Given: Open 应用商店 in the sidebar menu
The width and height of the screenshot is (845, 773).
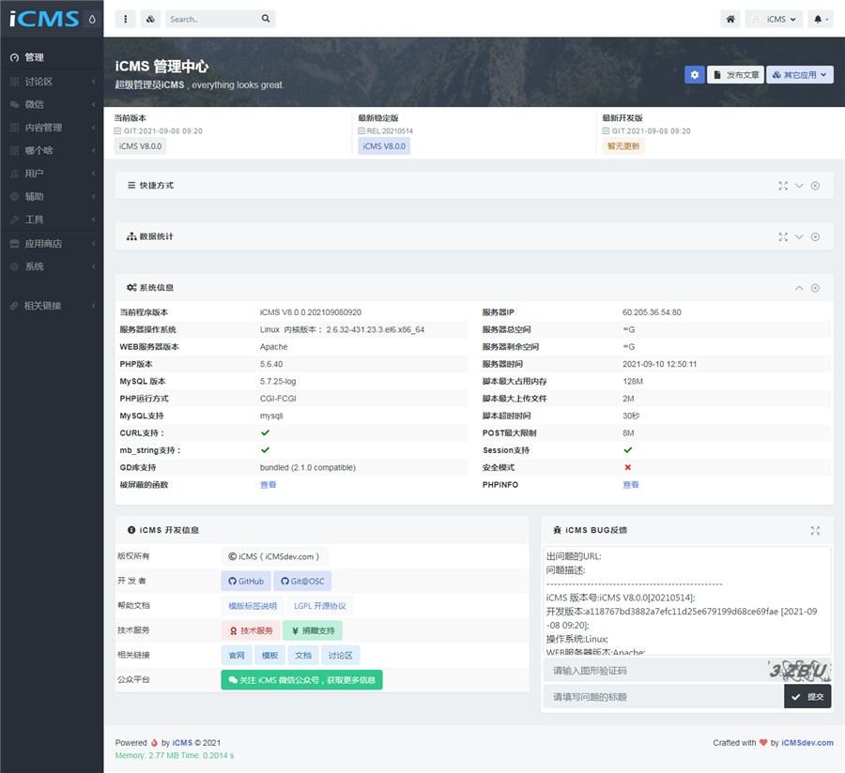Looking at the screenshot, I should tap(51, 244).
